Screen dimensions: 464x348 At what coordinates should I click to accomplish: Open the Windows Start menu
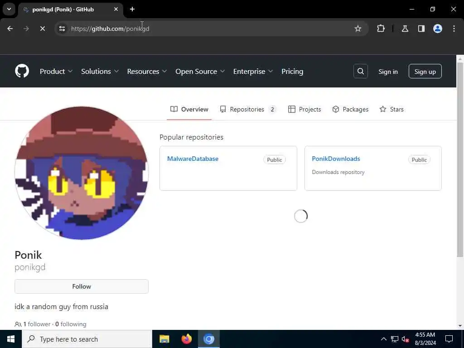click(x=11, y=339)
